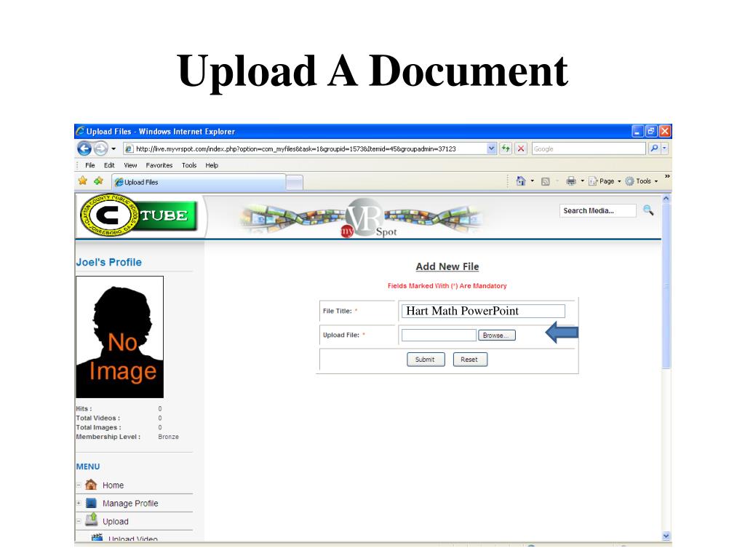The height and width of the screenshot is (559, 745).
Task: Click the magnifier search icon in toolbar
Action: (654, 148)
